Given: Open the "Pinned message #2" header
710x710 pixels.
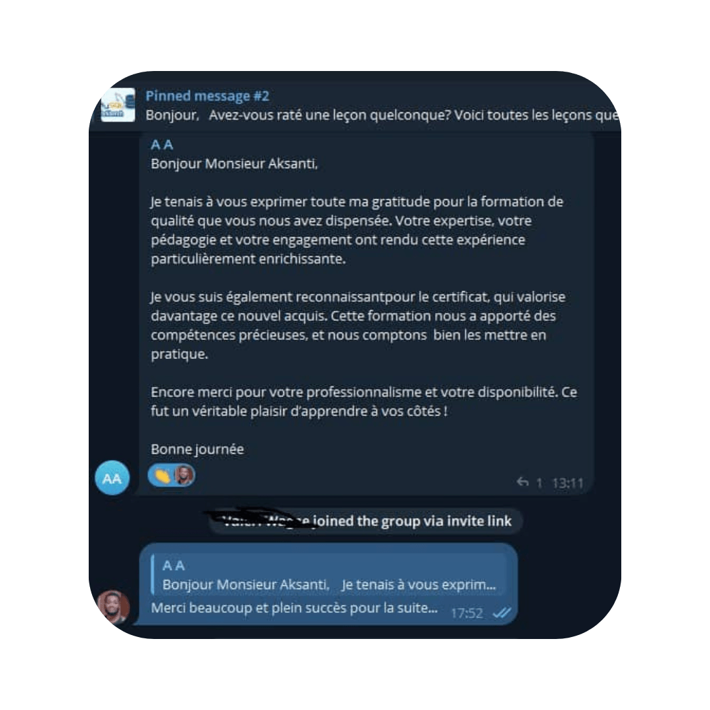Looking at the screenshot, I should 207,96.
